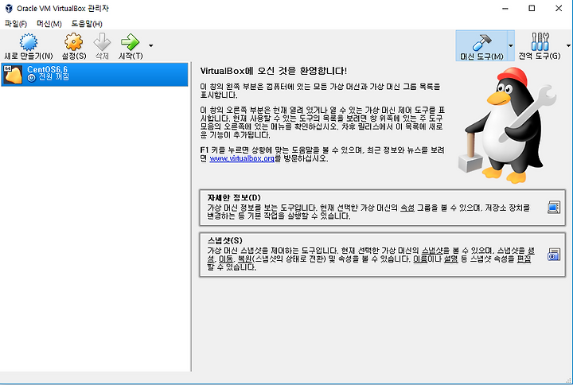Start the VM with 시작(T) icon

pos(130,41)
